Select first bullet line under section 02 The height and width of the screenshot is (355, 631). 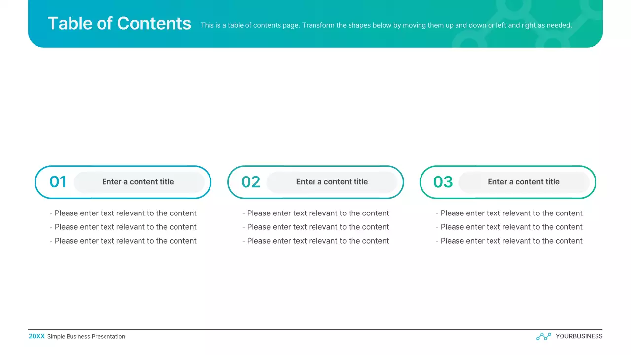click(315, 213)
